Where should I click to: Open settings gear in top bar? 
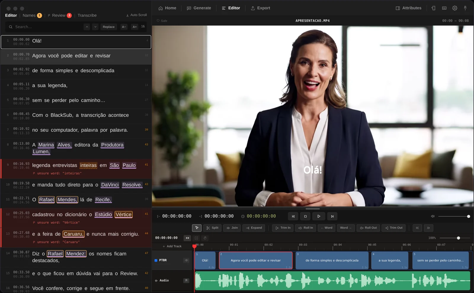tap(455, 8)
